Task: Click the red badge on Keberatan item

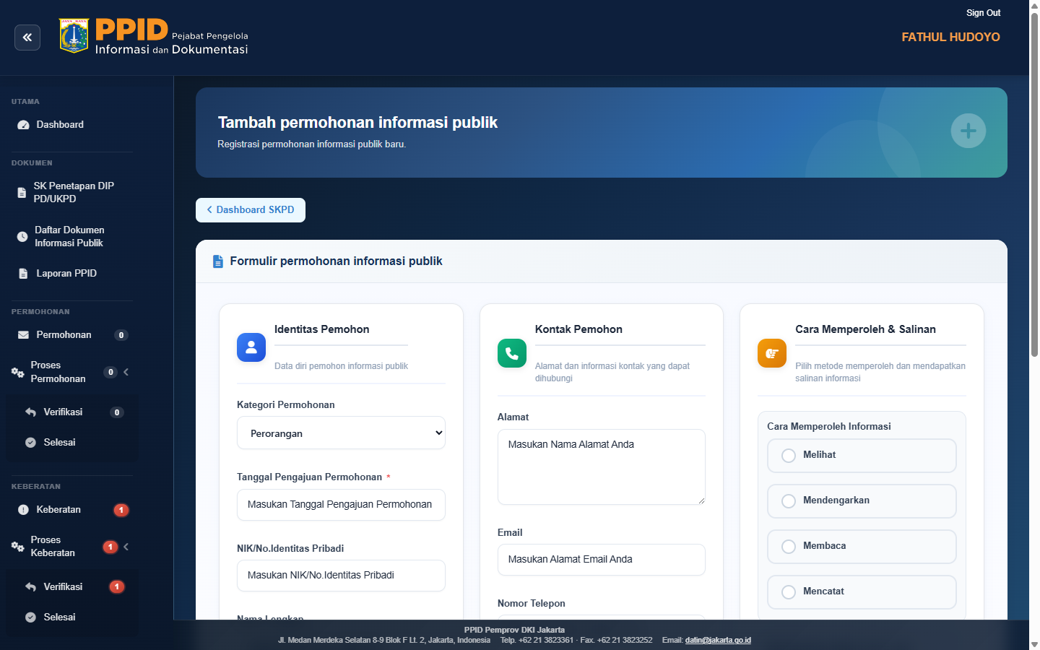Action: [x=121, y=510]
